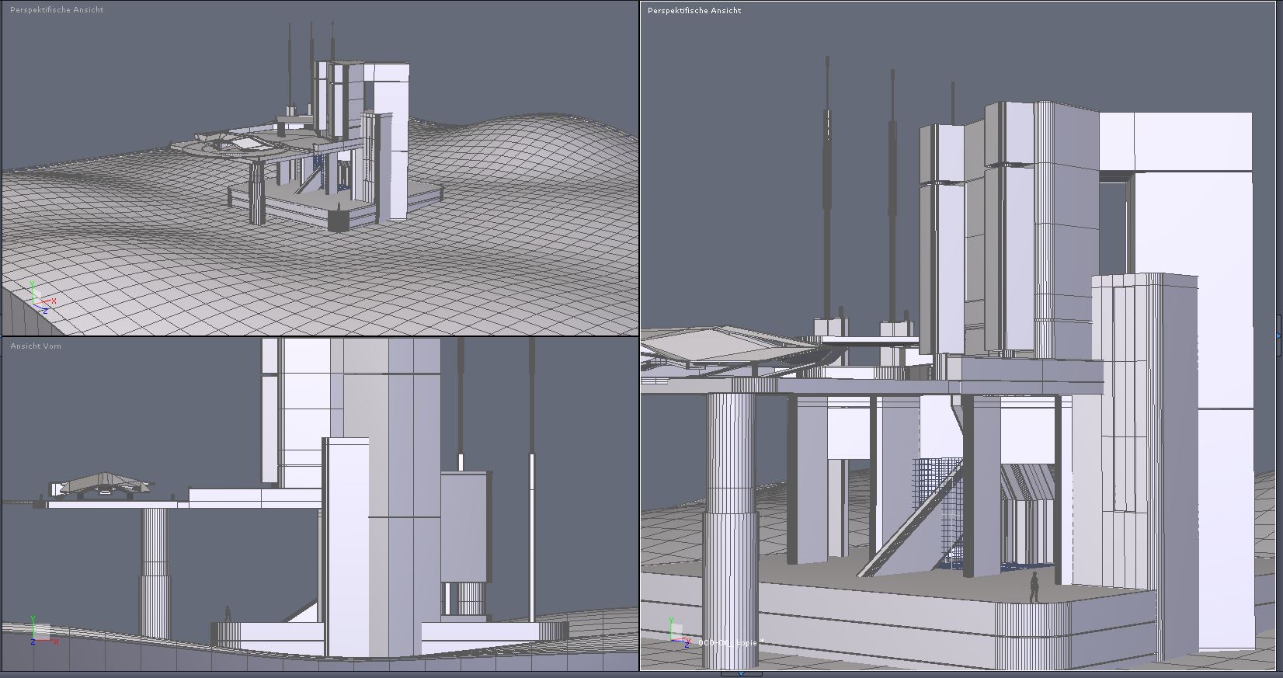The height and width of the screenshot is (678, 1283).
Task: Click the XYZ axis gizmo beside "000-00_kopie" text
Action: click(680, 632)
